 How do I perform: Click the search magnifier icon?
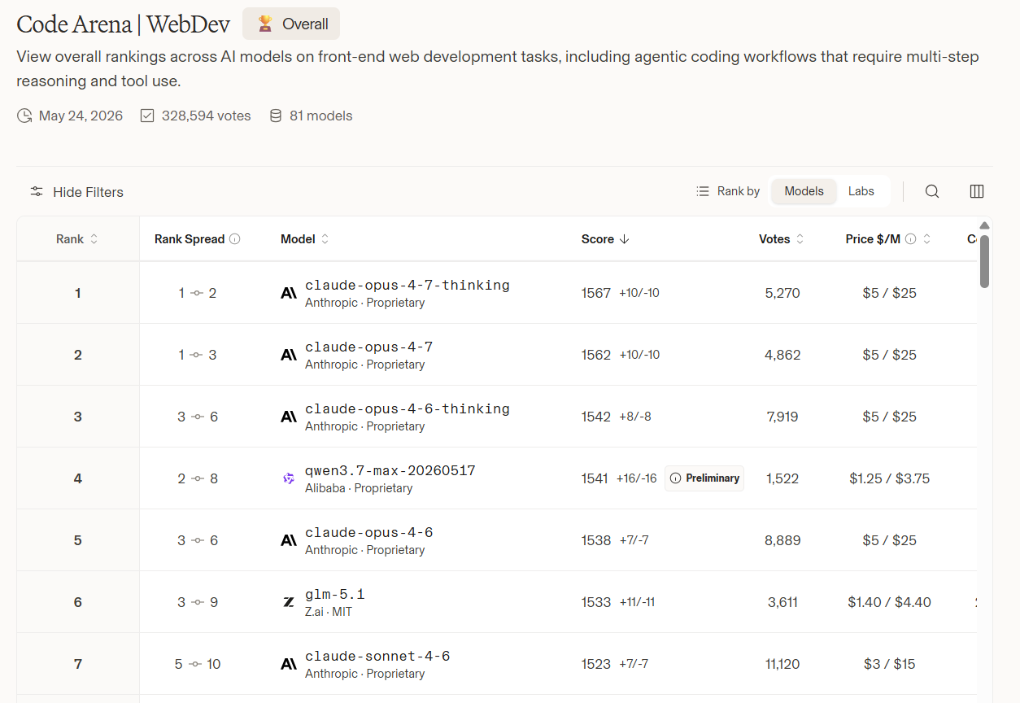pos(932,191)
